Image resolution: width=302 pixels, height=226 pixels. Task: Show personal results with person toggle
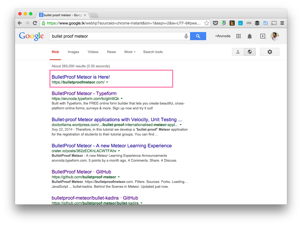coord(238,52)
